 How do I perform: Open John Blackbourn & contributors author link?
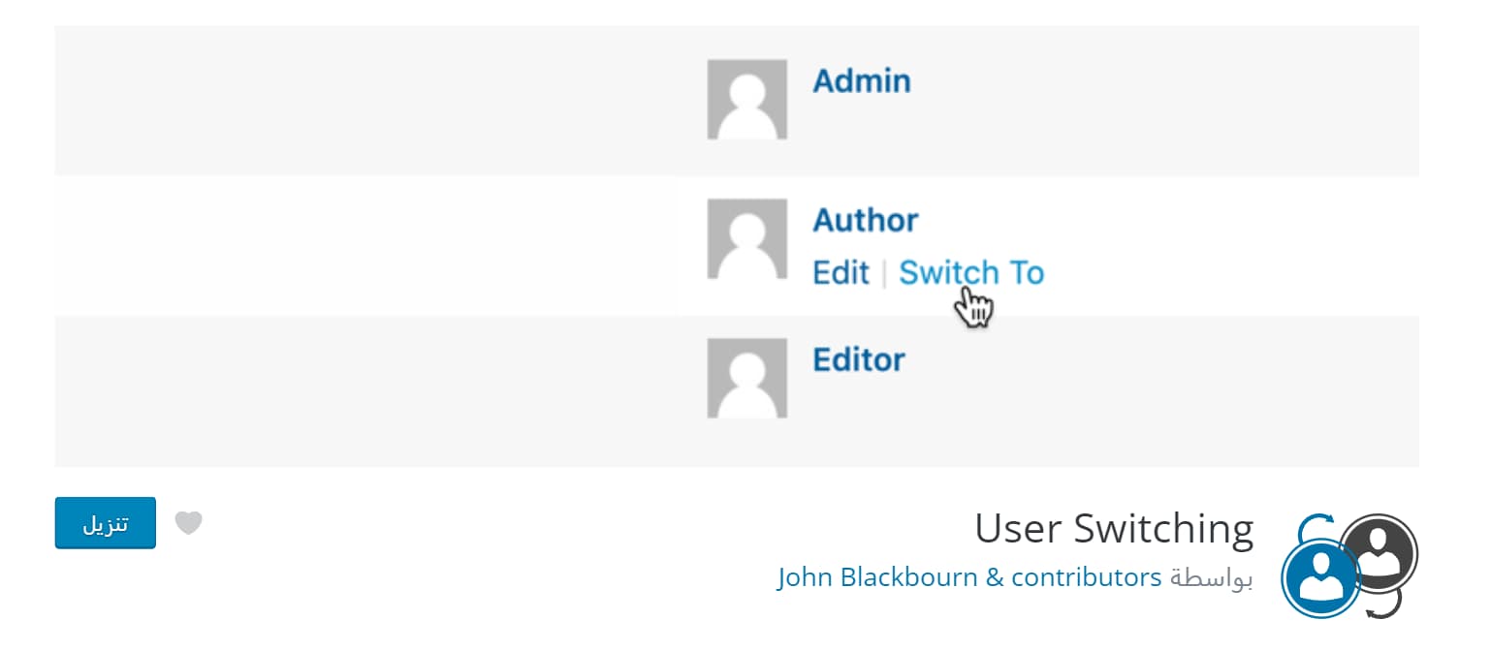969,577
